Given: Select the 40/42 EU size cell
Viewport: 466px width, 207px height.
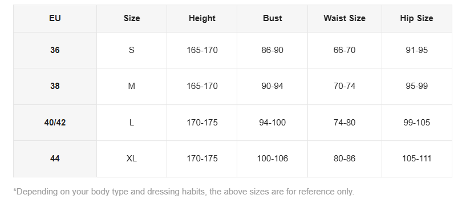Looking at the screenshot, I should 55,123.
